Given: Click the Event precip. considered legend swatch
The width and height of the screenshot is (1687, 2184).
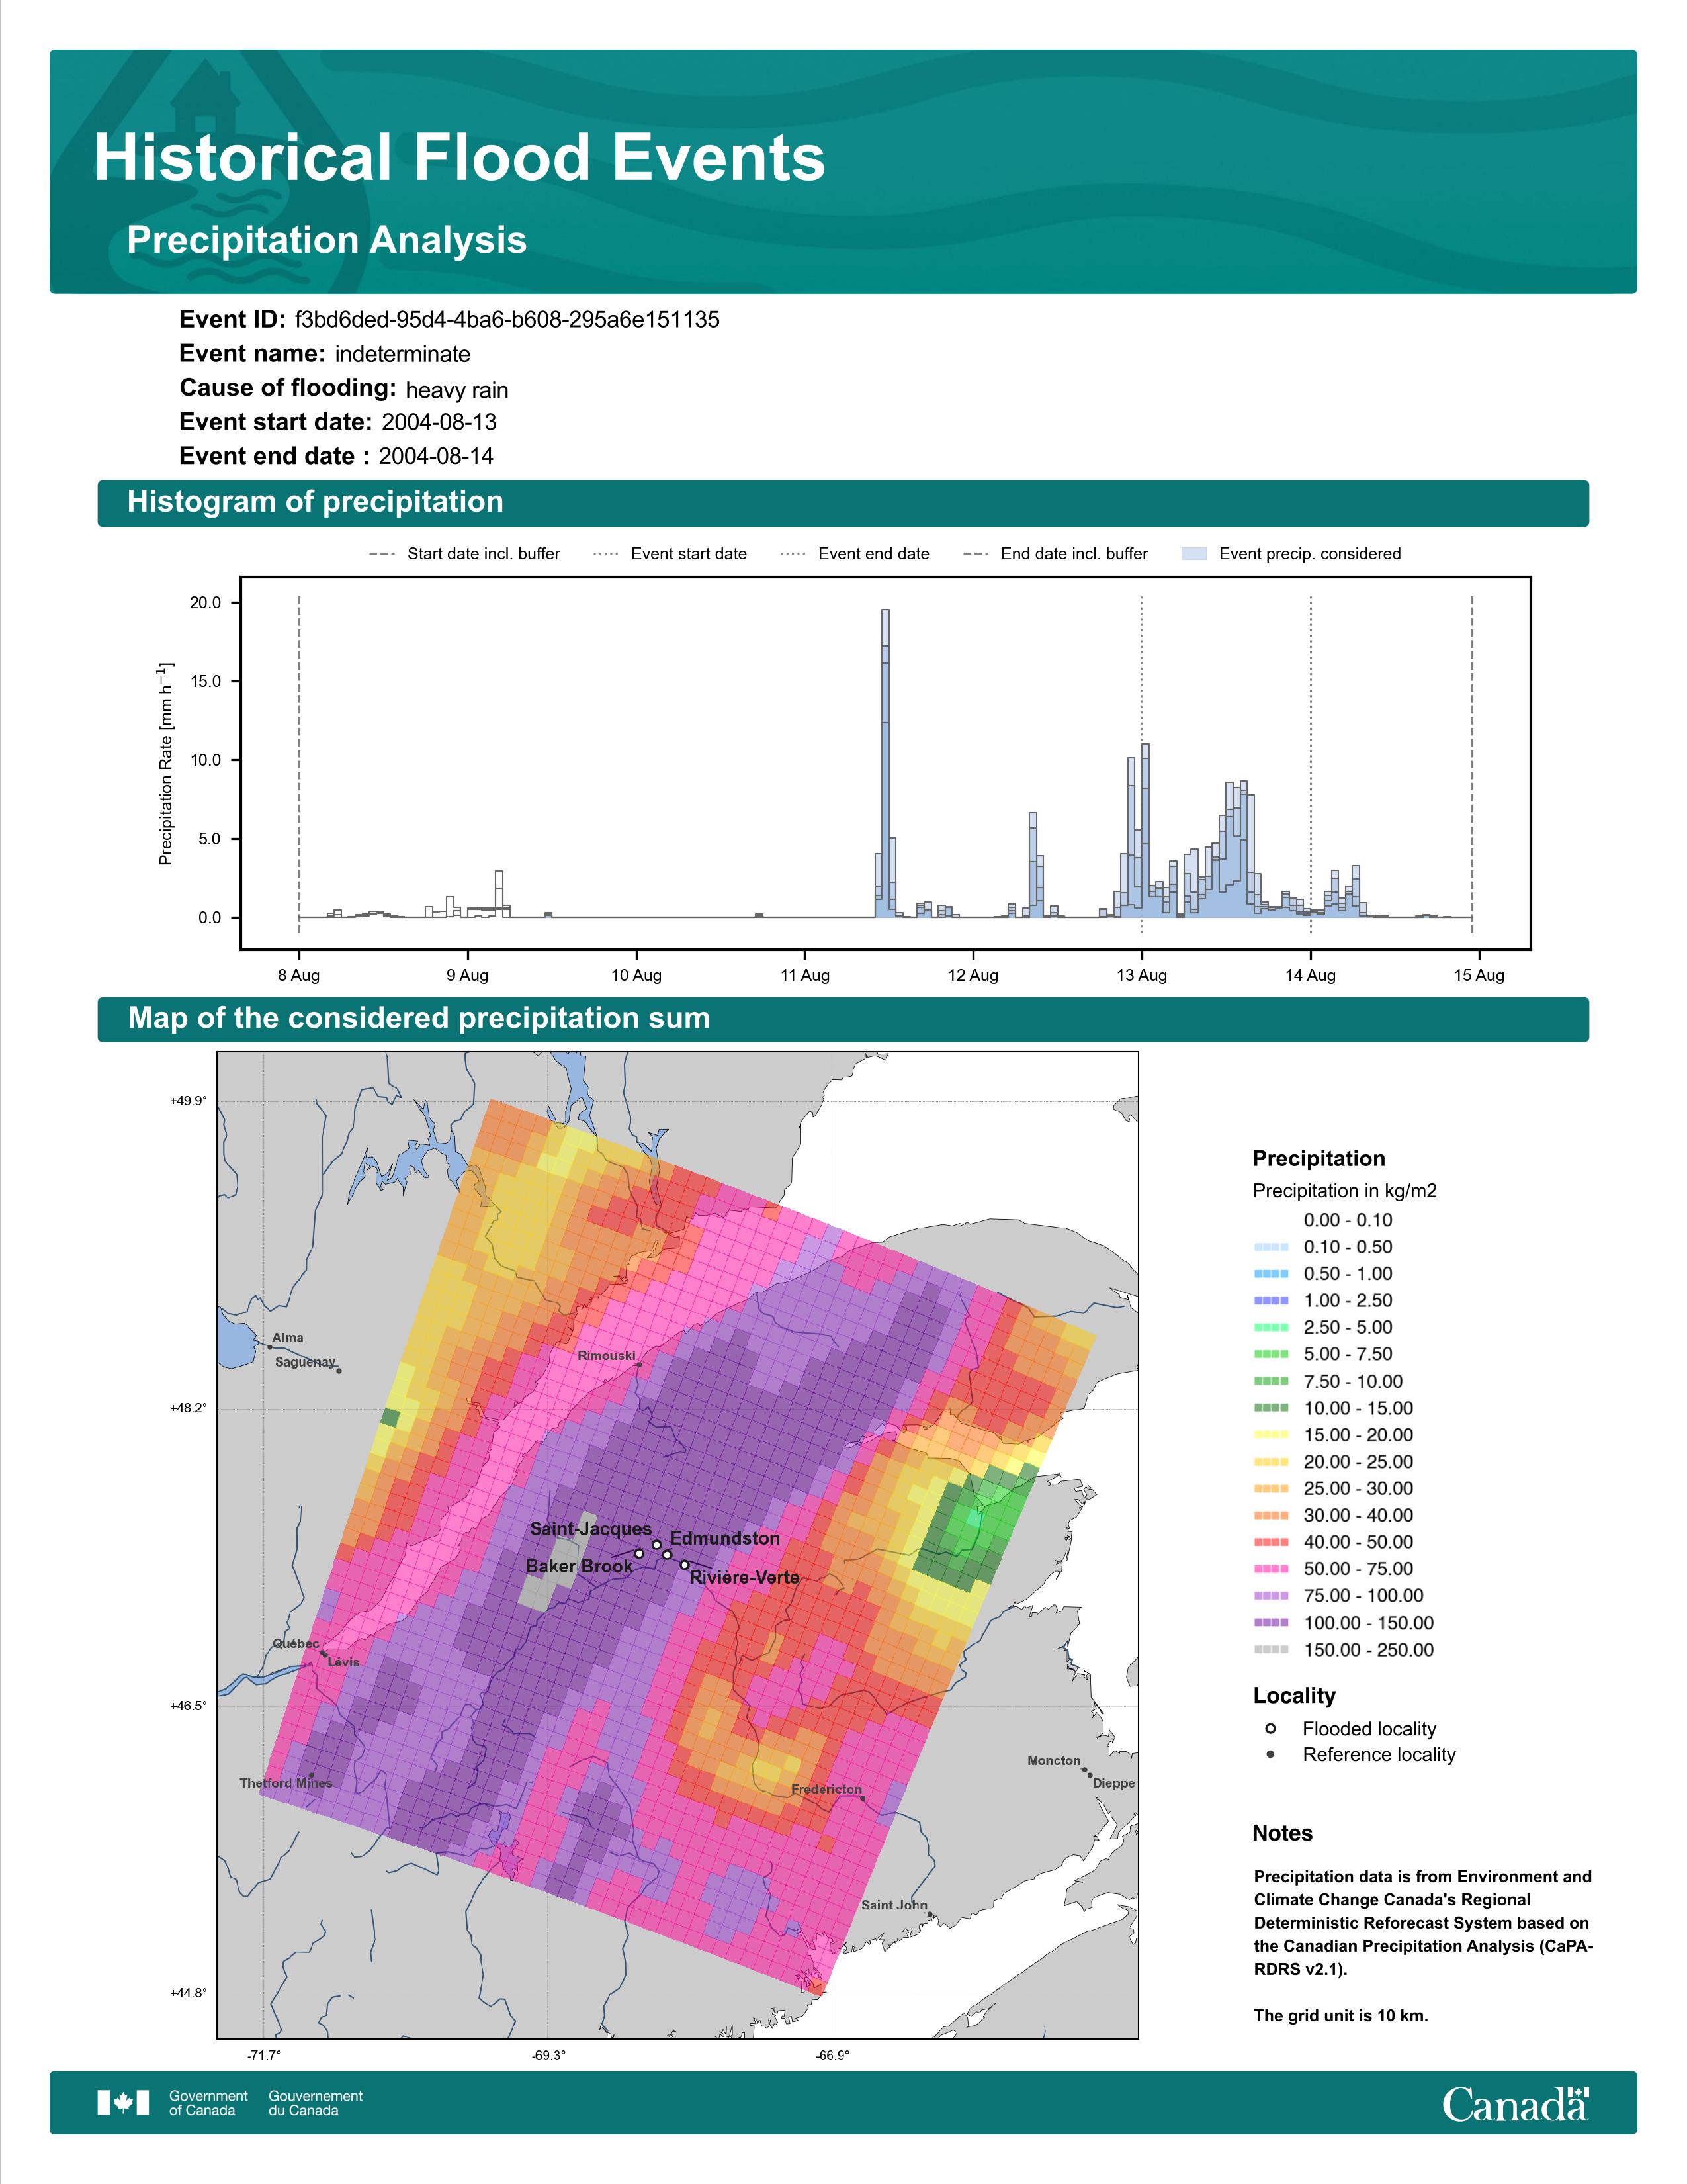Looking at the screenshot, I should [x=1194, y=553].
